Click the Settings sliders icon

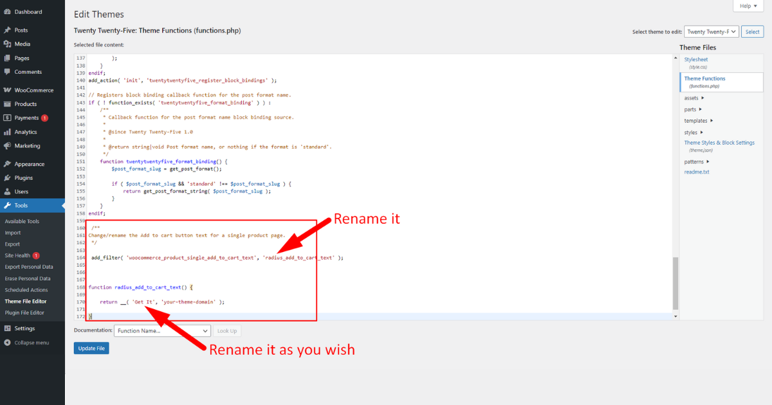pos(7,328)
